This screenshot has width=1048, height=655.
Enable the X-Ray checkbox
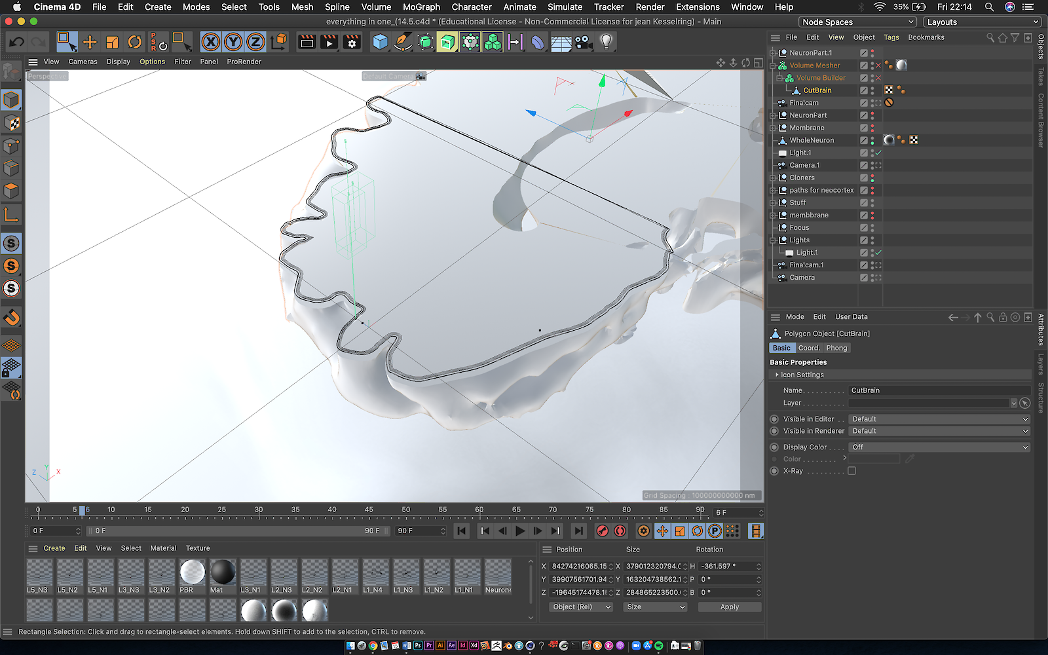(x=851, y=471)
